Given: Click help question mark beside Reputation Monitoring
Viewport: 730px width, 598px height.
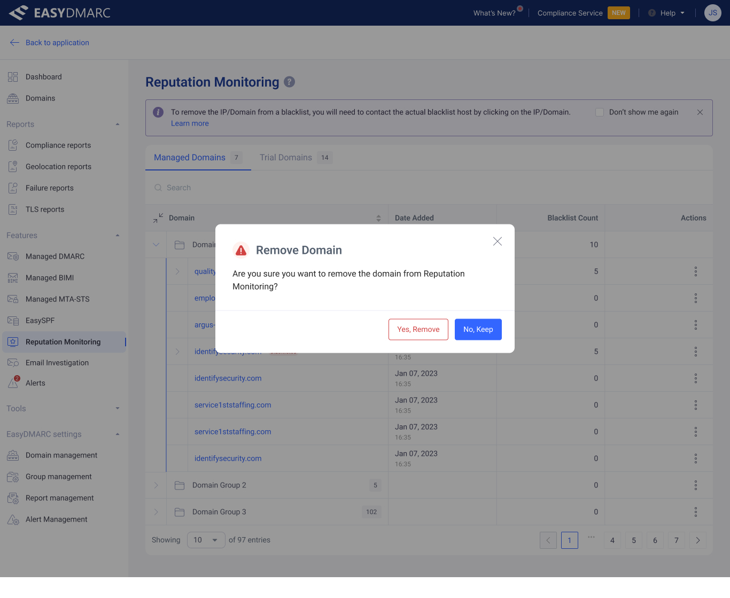Looking at the screenshot, I should click(289, 82).
